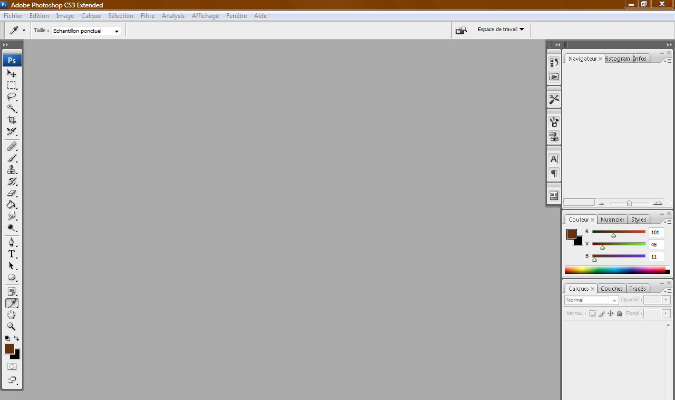The image size is (675, 400).
Task: Select the Brush tool
Action: pos(12,158)
